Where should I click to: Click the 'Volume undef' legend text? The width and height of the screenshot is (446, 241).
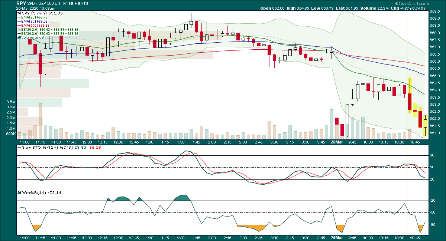click(33, 37)
